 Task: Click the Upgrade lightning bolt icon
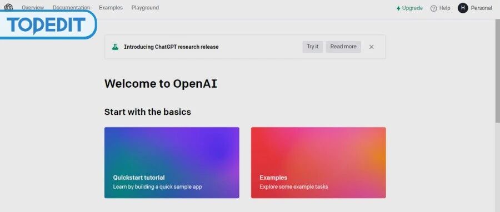tap(398, 8)
